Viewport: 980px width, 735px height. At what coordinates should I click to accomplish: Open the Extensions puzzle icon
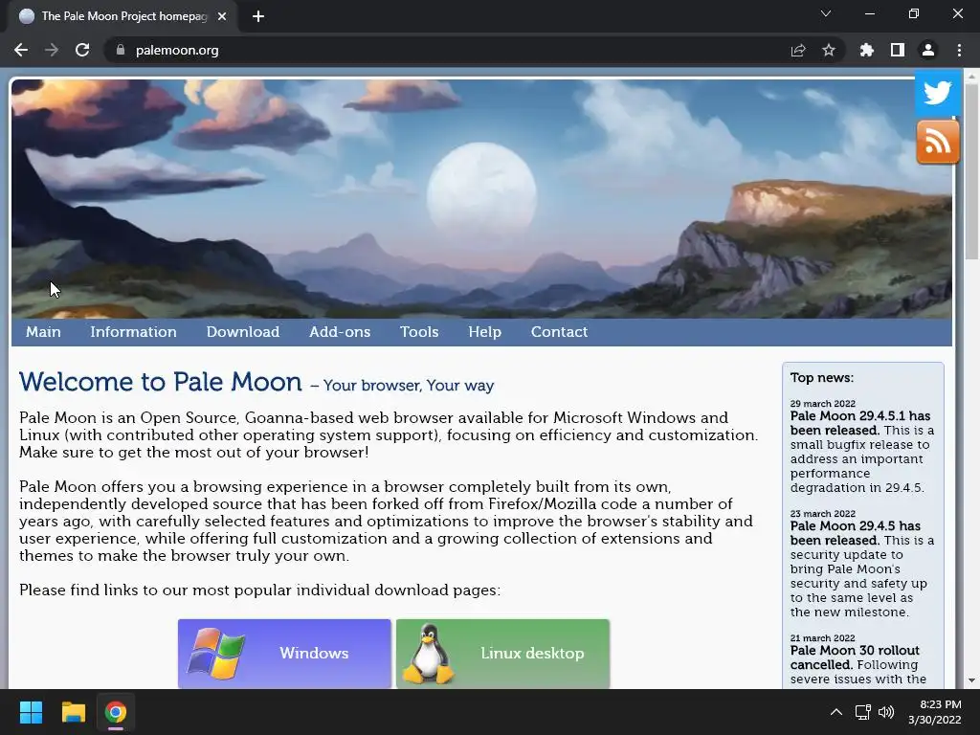click(x=866, y=50)
